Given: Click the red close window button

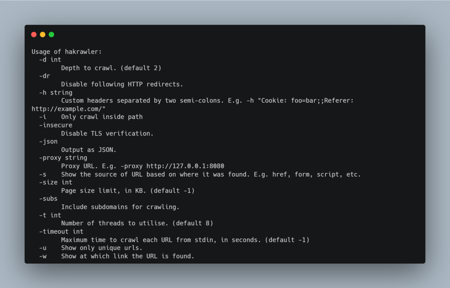Looking at the screenshot, I should (34, 35).
